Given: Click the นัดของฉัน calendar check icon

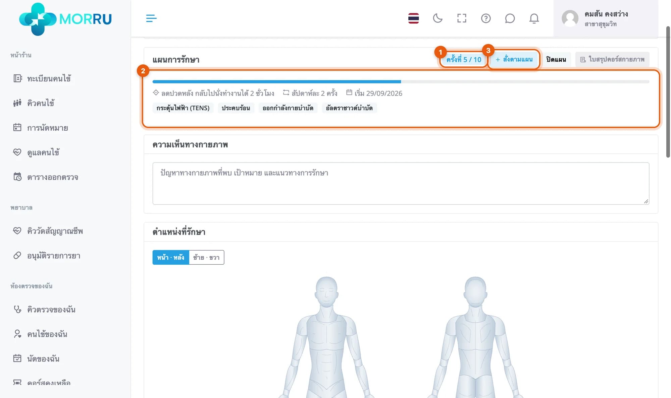Looking at the screenshot, I should pos(17,358).
